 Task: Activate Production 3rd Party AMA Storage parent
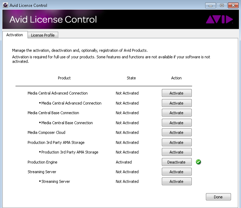[x=176, y=142]
